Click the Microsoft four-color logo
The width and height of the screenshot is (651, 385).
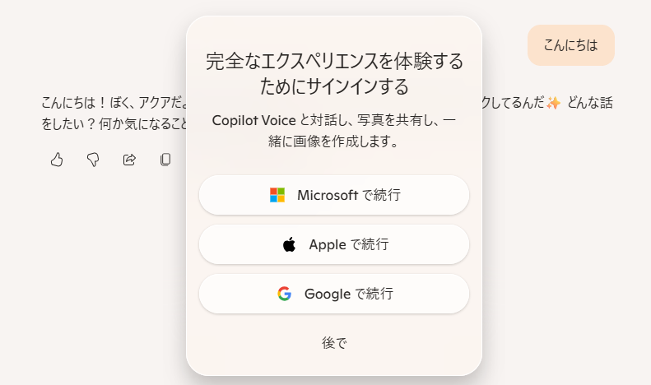(x=277, y=195)
